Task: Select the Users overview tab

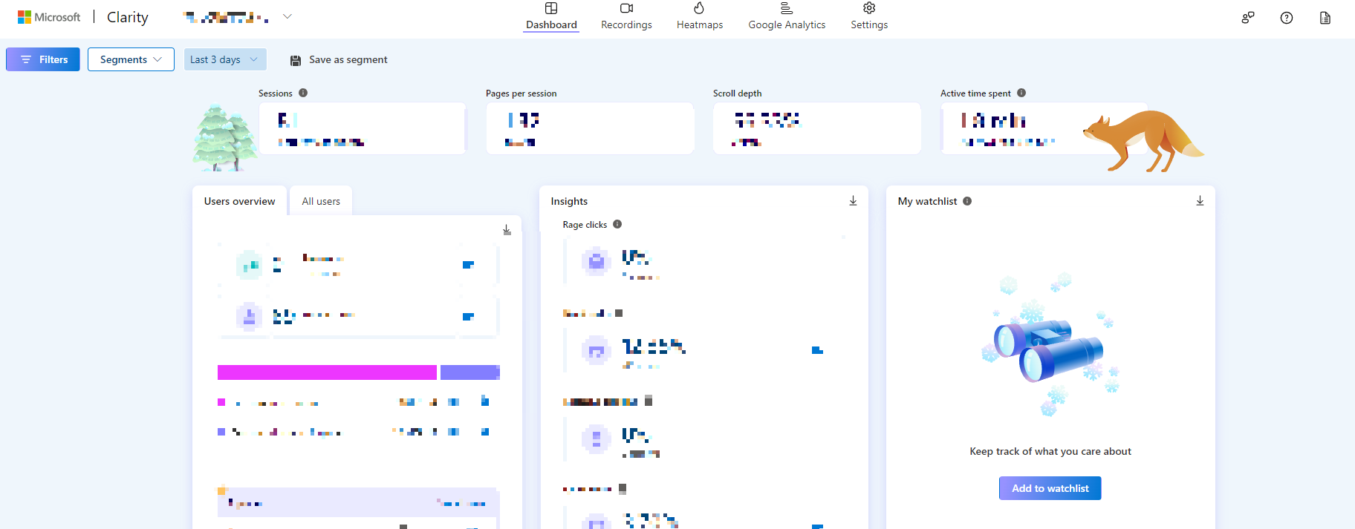Action: coord(239,201)
